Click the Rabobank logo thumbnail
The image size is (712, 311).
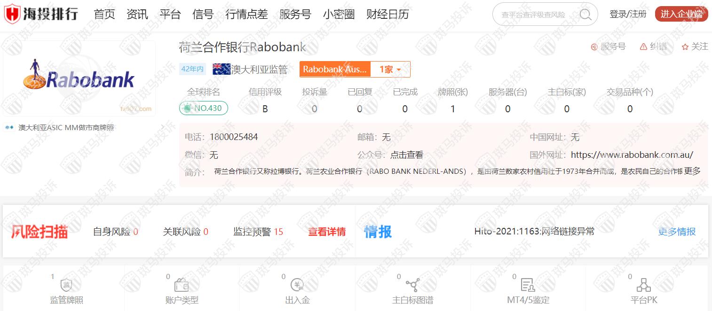[79, 78]
